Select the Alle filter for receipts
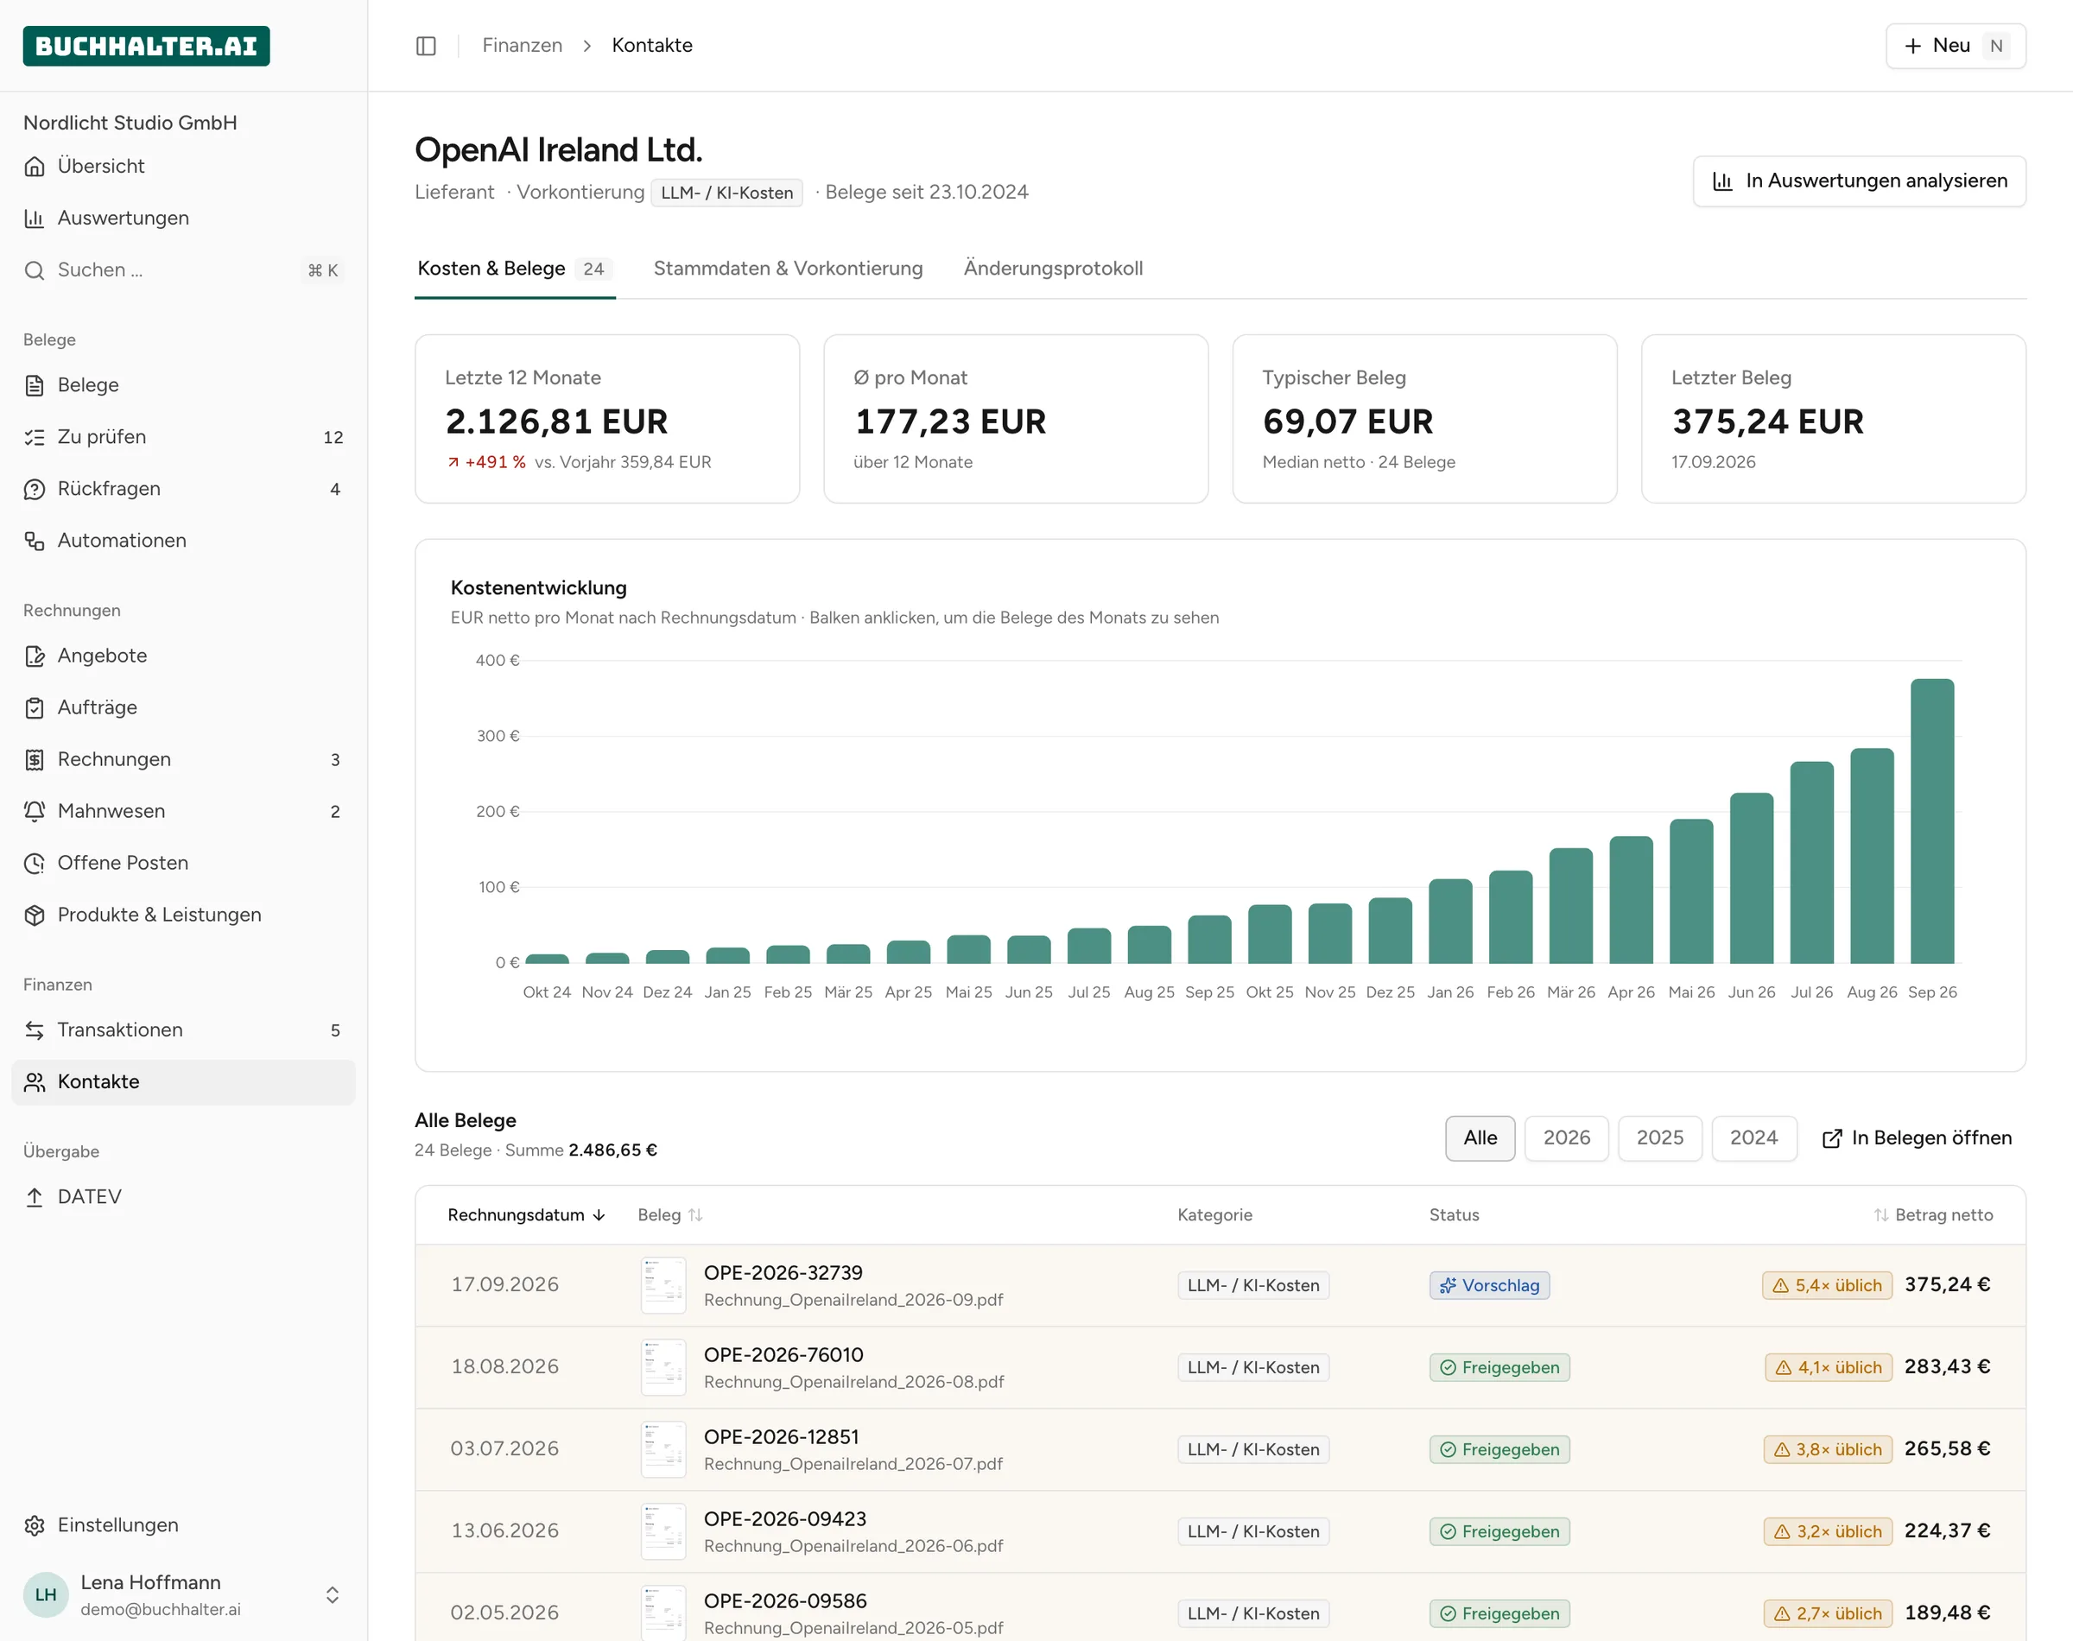The image size is (2073, 1641). [x=1480, y=1138]
